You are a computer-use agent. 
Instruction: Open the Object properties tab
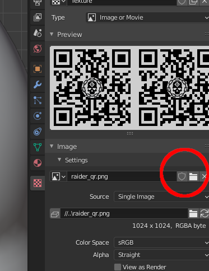38,69
